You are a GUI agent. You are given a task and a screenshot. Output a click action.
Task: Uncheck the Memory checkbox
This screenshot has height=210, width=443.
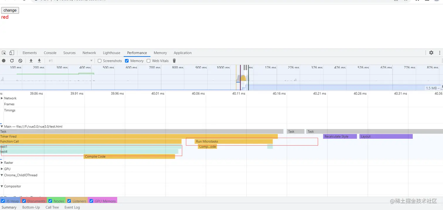(x=127, y=61)
